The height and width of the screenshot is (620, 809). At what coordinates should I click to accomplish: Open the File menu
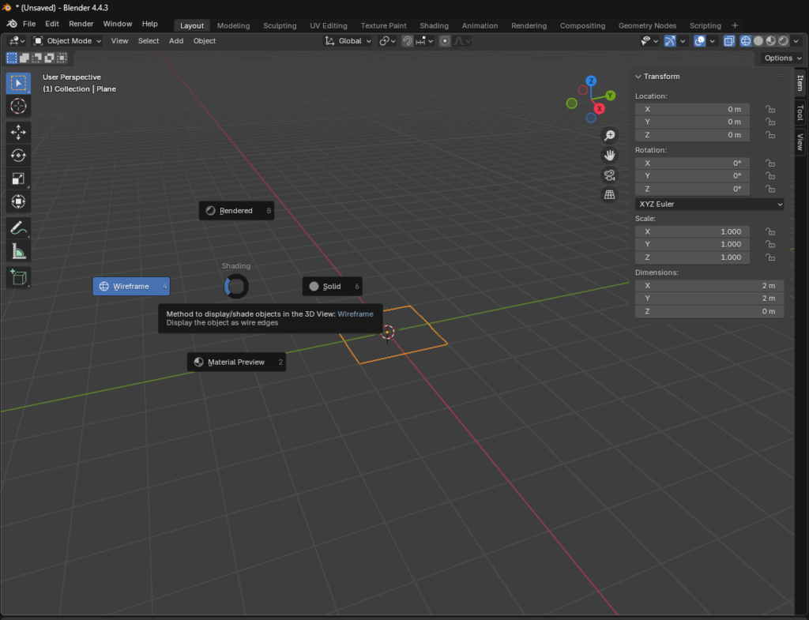[29, 24]
